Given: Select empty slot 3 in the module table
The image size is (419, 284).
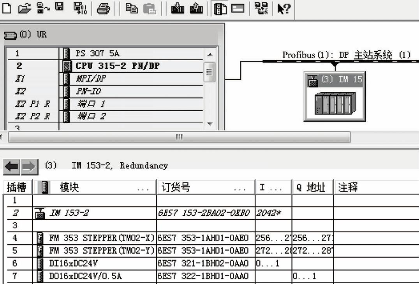Looking at the screenshot, I should tap(213, 226).
